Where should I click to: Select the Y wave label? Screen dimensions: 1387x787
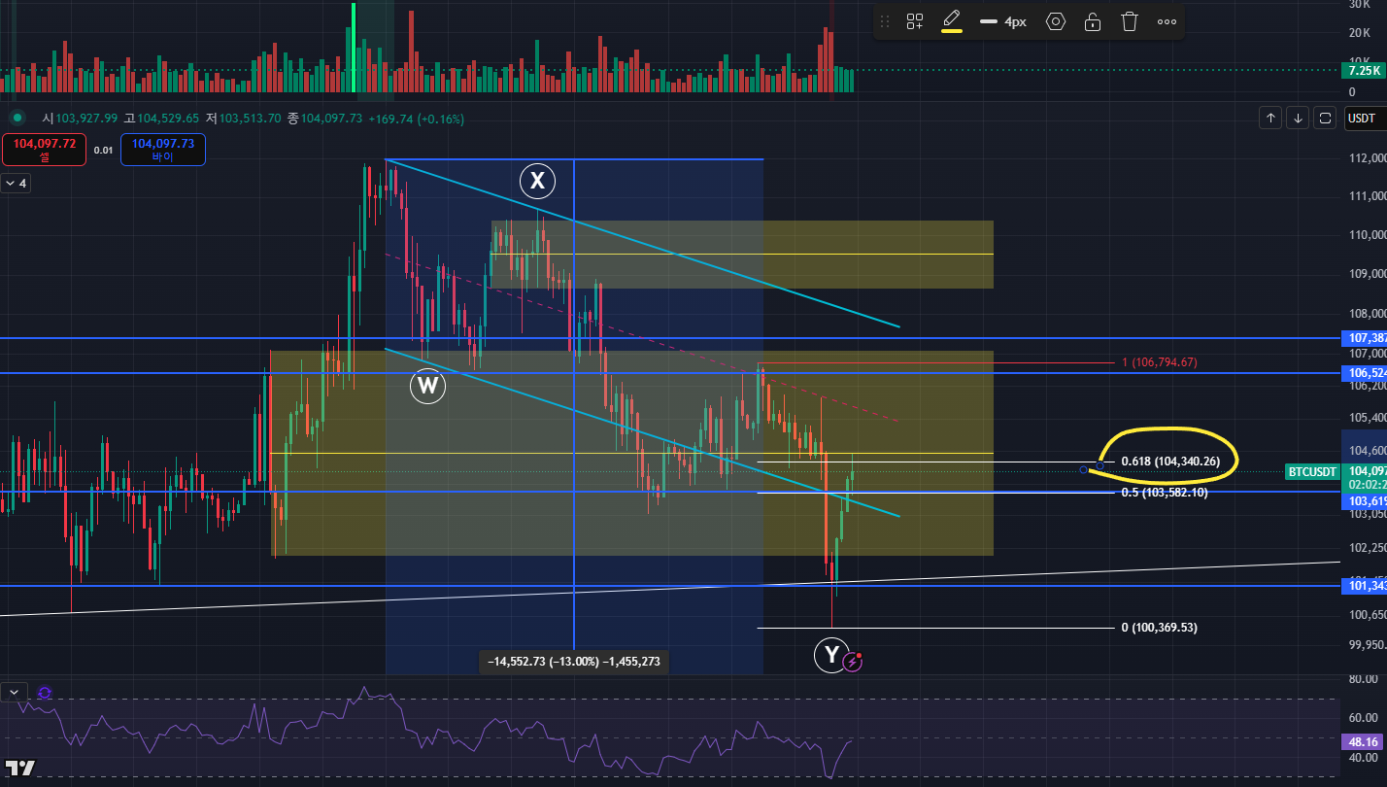pyautogui.click(x=831, y=656)
